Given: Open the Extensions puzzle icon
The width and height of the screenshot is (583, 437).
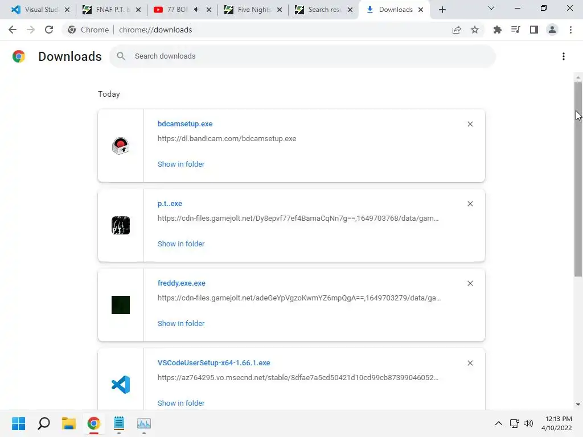Looking at the screenshot, I should point(497,30).
